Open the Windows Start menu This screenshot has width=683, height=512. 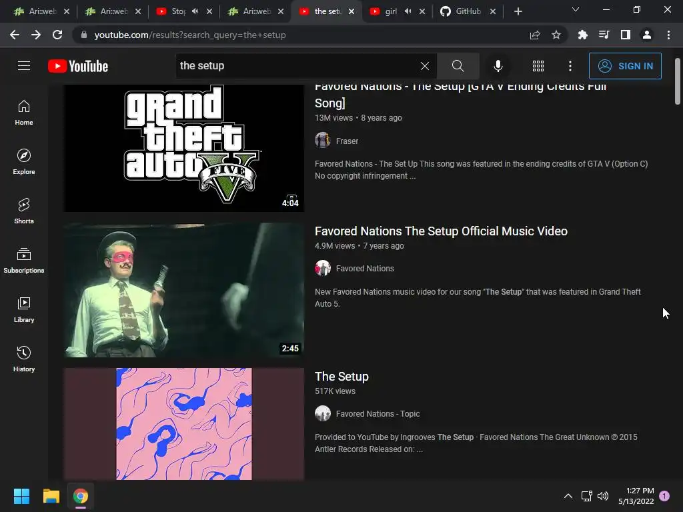[21, 496]
